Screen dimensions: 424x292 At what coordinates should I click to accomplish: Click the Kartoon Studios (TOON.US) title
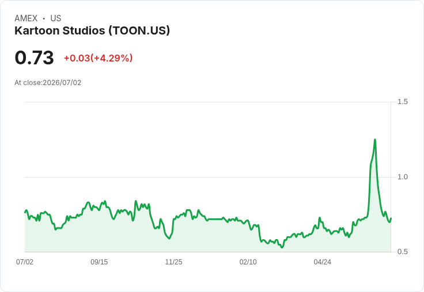point(92,31)
